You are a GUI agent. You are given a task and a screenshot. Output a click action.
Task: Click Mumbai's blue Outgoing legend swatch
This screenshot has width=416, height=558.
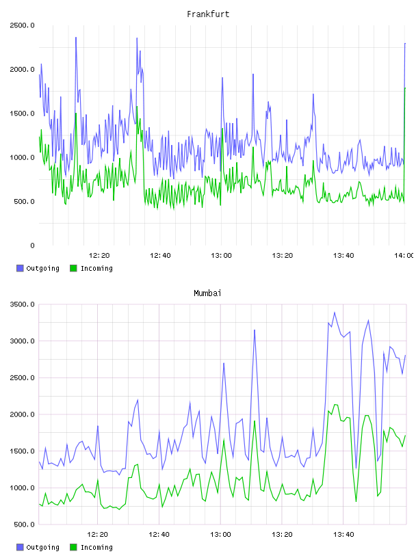click(x=20, y=547)
